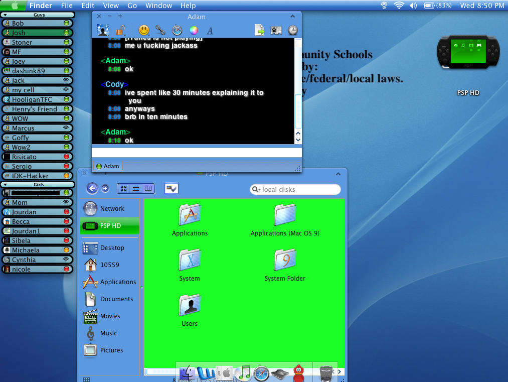Open iTunes from the Dock
Viewport: 508px width, 382px height.
(x=244, y=373)
